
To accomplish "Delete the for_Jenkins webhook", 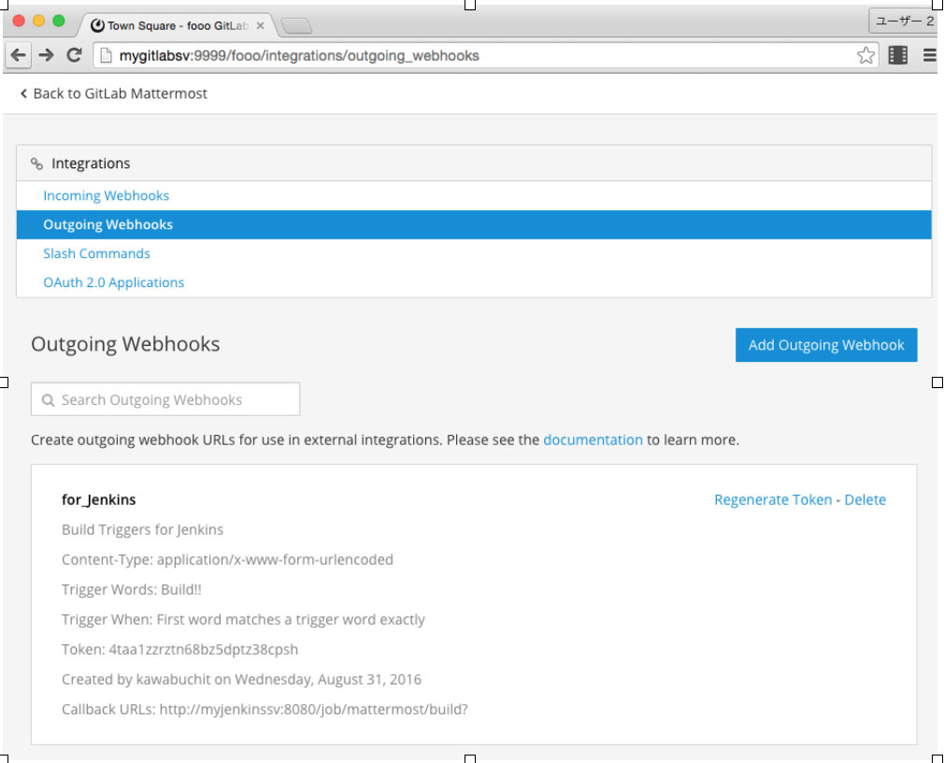I will [865, 500].
